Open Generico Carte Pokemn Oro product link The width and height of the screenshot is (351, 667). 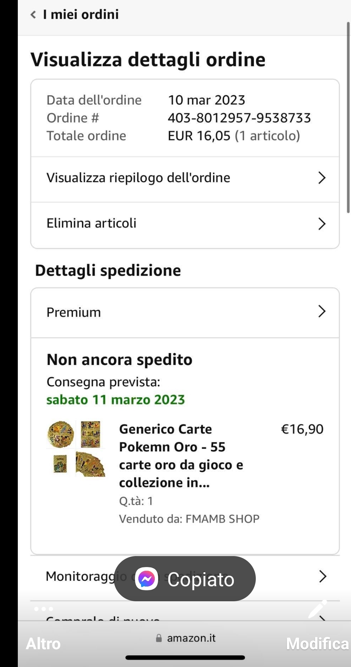(181, 455)
